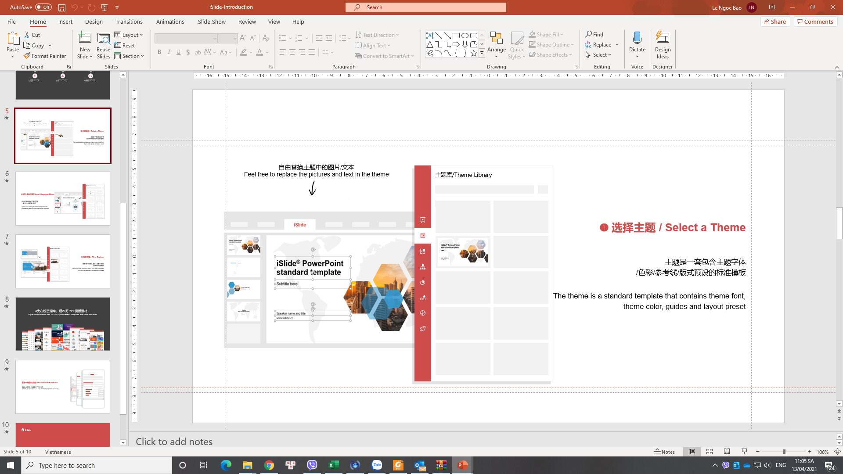Fit slide to current window icon
The image size is (843, 474).
click(x=837, y=452)
